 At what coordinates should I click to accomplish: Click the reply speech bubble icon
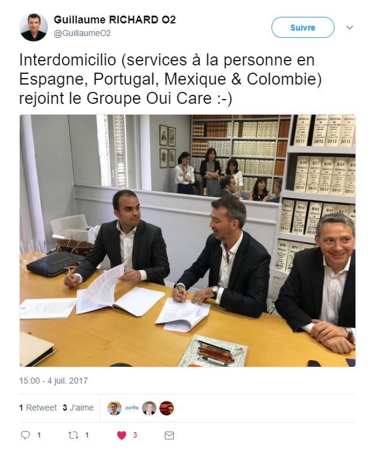(25, 435)
